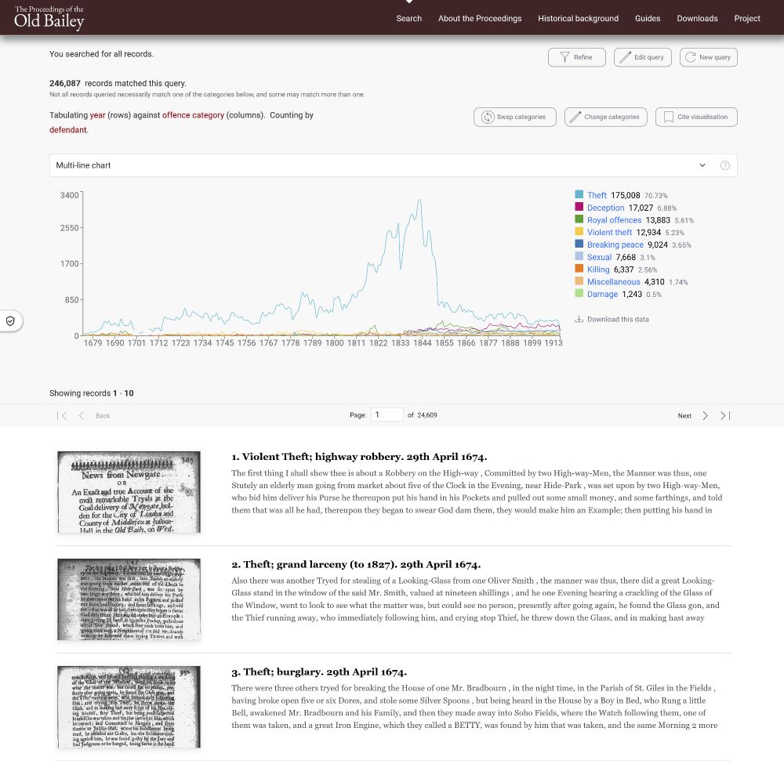This screenshot has height=764, width=784.
Task: Click the Old Bailey logo
Action: tap(49, 17)
